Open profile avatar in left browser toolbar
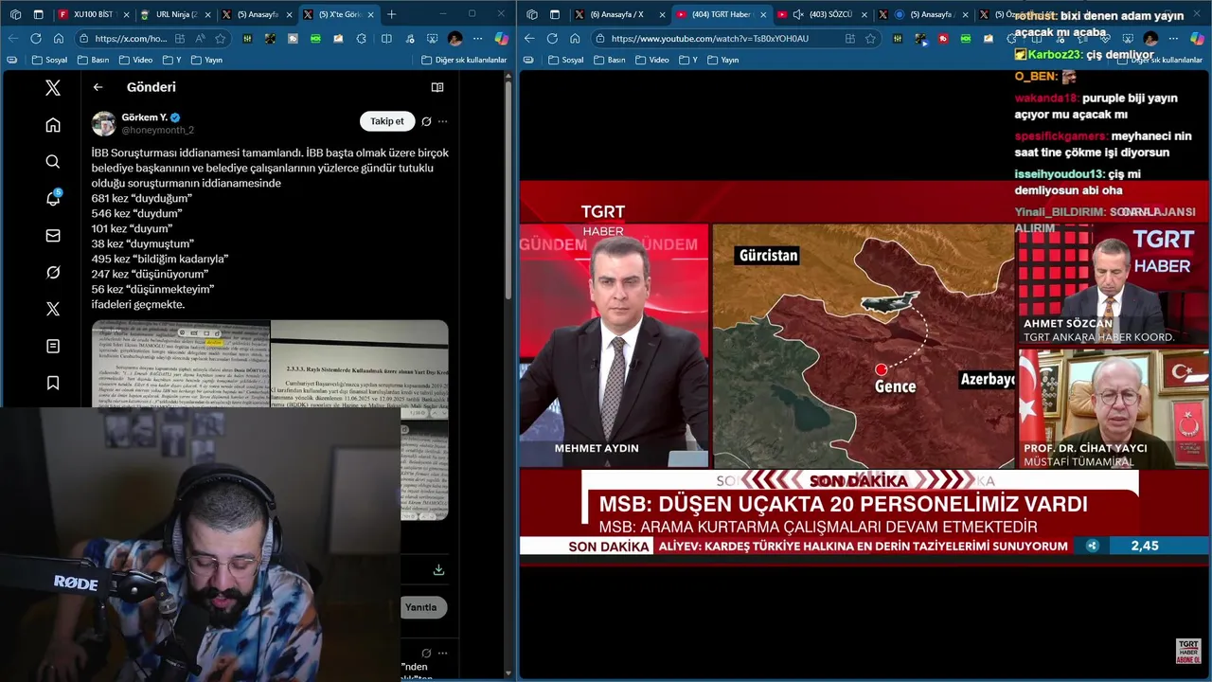This screenshot has width=1212, height=682. (455, 39)
